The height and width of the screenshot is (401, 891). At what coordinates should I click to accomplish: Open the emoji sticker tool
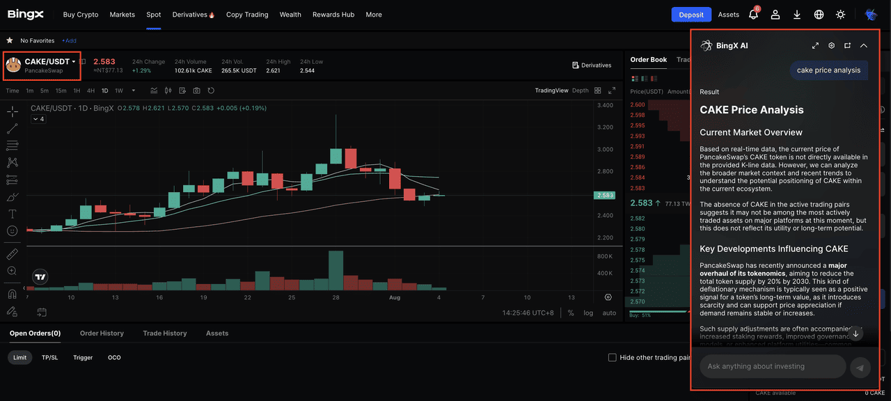(x=12, y=230)
